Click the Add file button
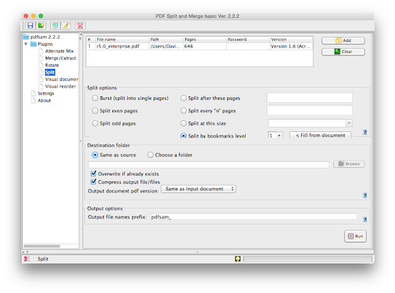The width and height of the screenshot is (395, 293). coord(343,41)
